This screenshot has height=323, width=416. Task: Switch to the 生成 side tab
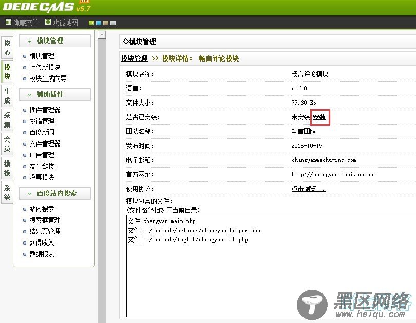7,96
